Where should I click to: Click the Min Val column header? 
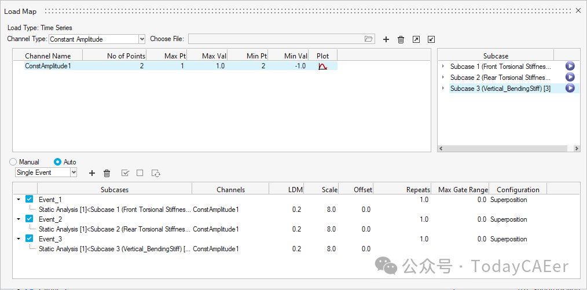point(288,56)
